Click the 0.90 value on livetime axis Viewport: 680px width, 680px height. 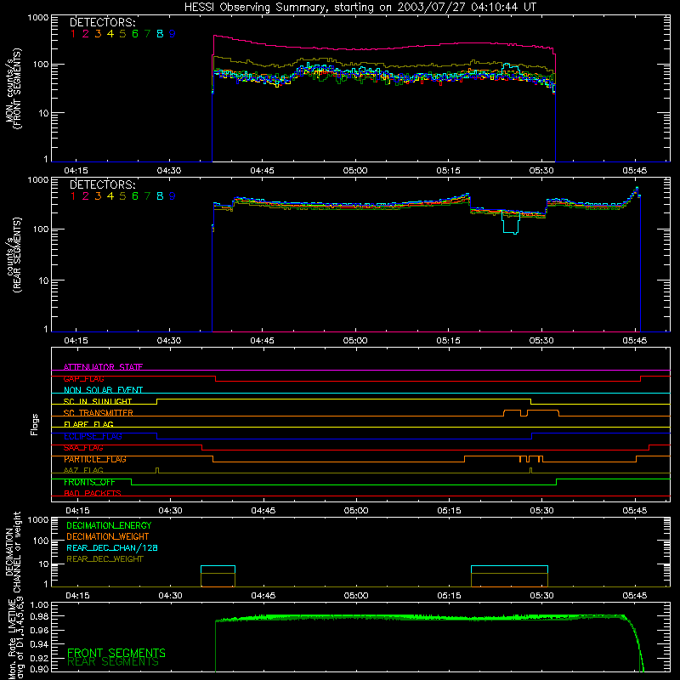pos(39,669)
